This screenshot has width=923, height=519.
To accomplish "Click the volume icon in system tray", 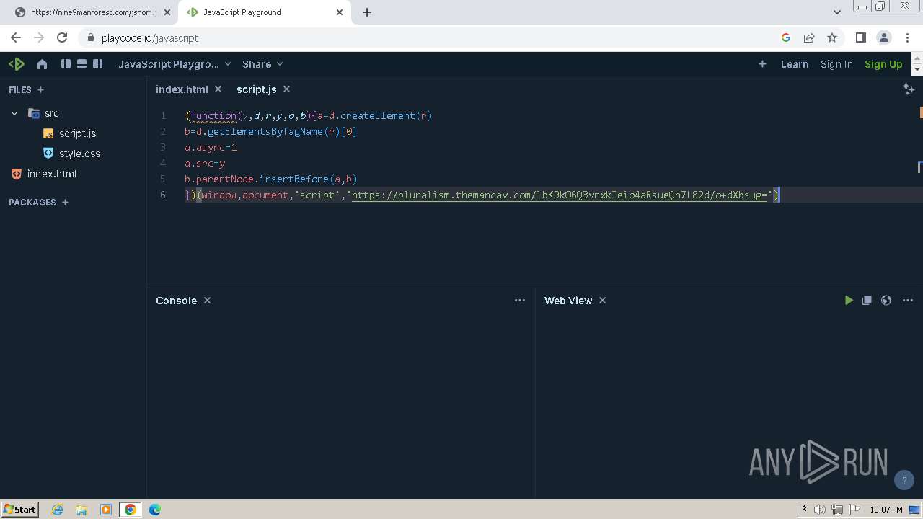I will tap(820, 510).
